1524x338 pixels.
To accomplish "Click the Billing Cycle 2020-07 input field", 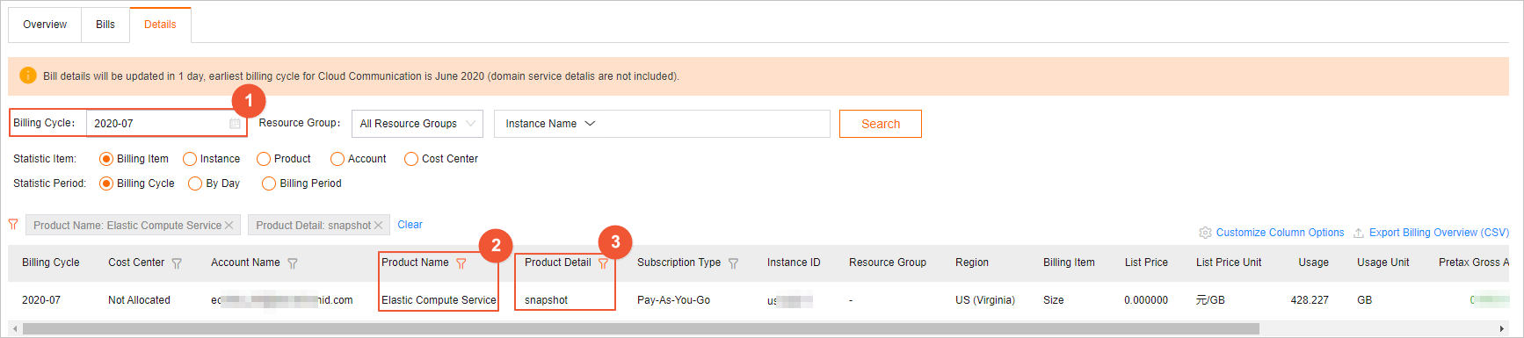I will point(165,123).
